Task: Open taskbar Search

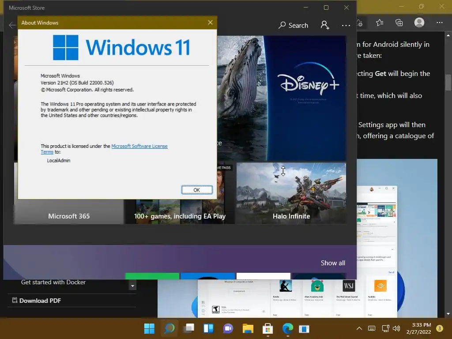Action: click(x=169, y=328)
